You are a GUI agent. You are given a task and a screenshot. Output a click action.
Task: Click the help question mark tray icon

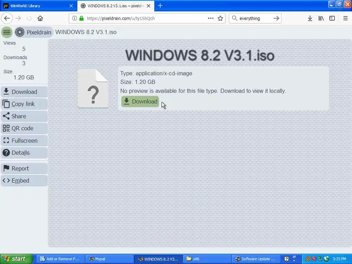(x=286, y=259)
